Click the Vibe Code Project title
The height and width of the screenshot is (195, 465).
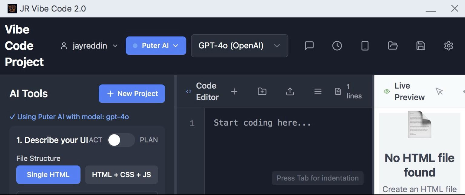[x=24, y=46]
